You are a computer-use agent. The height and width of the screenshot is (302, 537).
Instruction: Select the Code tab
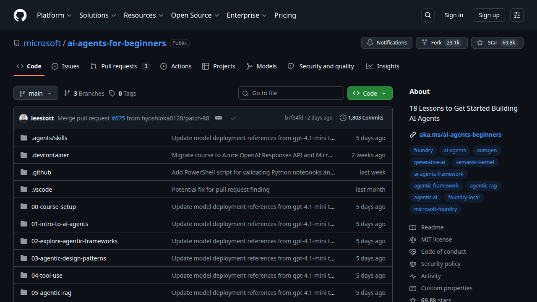pos(29,66)
